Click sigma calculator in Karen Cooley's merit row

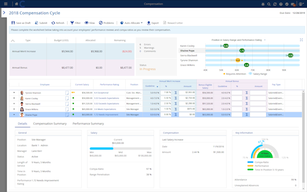[176, 98]
